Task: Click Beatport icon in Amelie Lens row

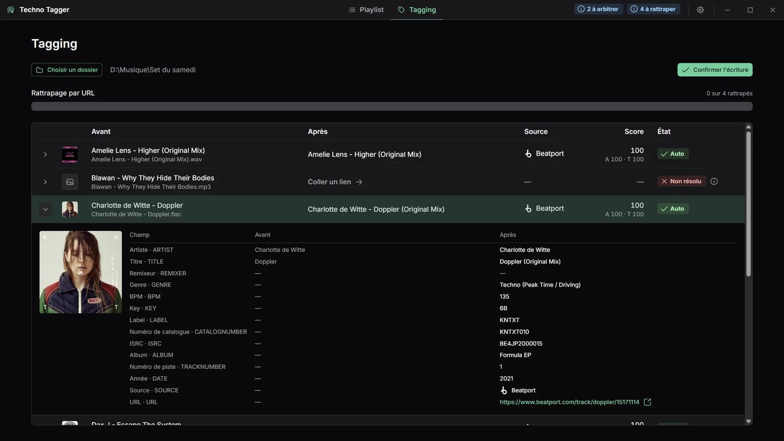Action: coord(528,153)
